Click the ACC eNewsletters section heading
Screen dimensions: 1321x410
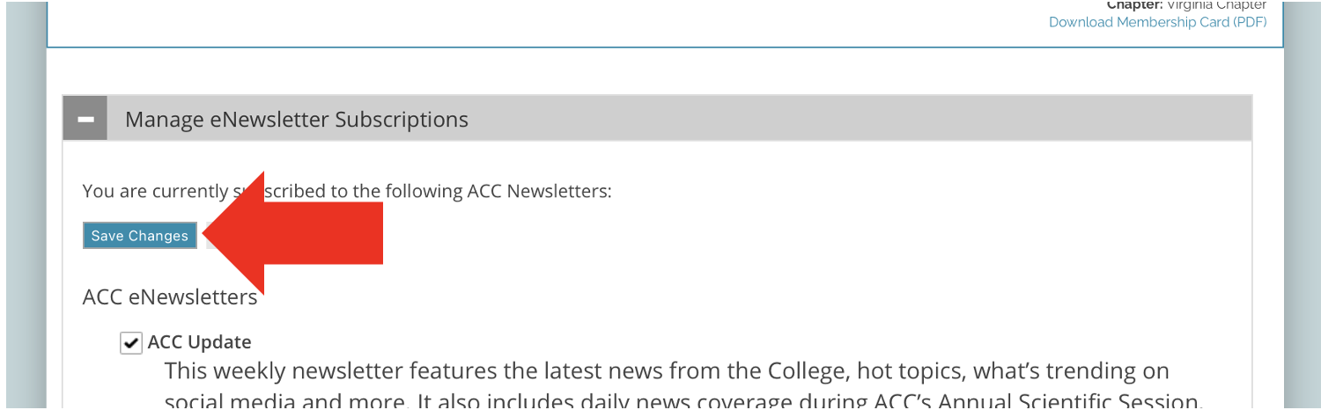(170, 297)
